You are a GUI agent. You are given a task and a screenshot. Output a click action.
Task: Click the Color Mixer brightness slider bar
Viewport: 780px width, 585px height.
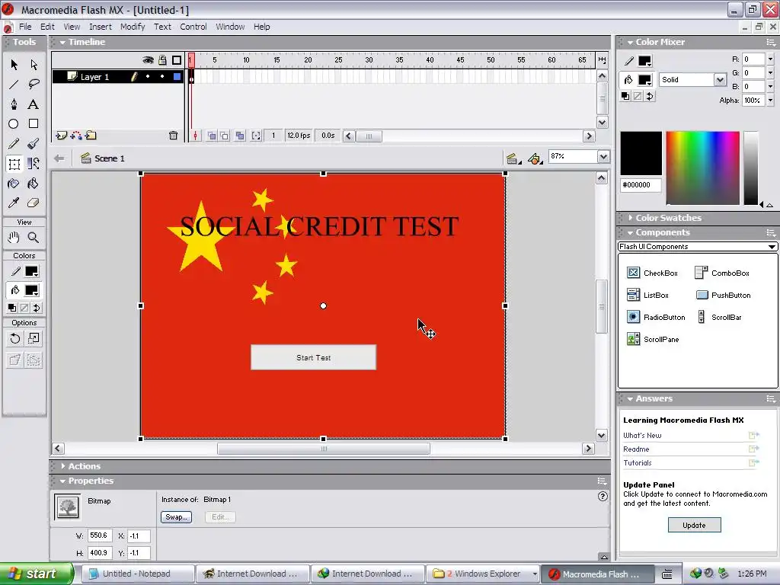click(750, 168)
